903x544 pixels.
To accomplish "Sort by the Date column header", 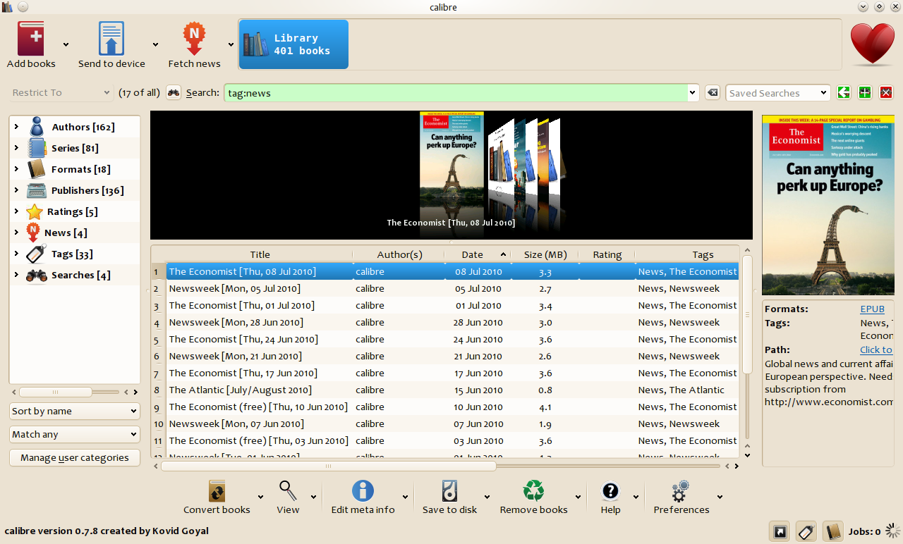I will pos(478,254).
